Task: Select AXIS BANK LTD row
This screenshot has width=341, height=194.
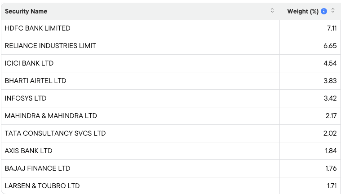Action: pos(28,151)
